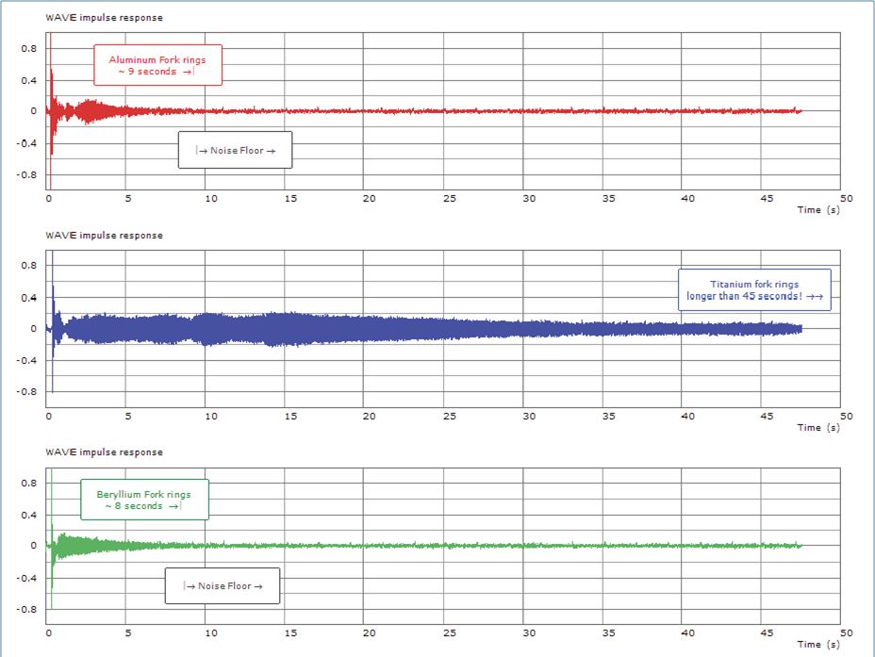Click the '35' time tick under the blue plot
The image size is (875, 657).
[609, 416]
